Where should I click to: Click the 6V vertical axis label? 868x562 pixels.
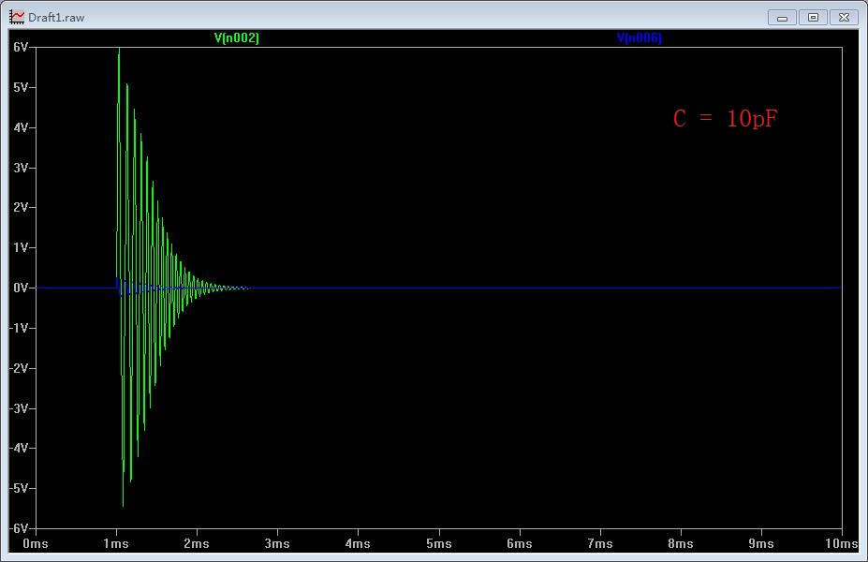tap(21, 47)
